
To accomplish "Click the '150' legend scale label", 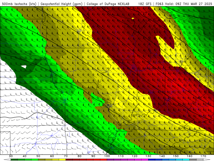I will click(176, 156).
